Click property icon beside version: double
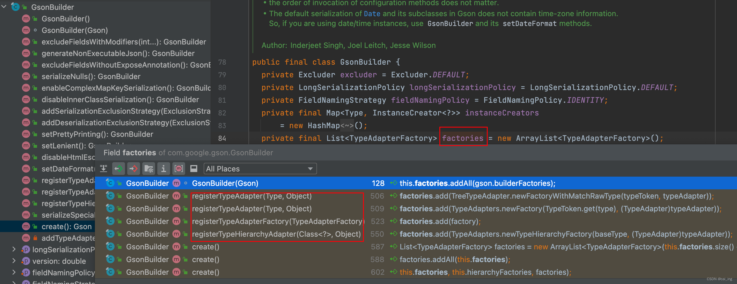This screenshot has width=737, height=284. [x=25, y=261]
